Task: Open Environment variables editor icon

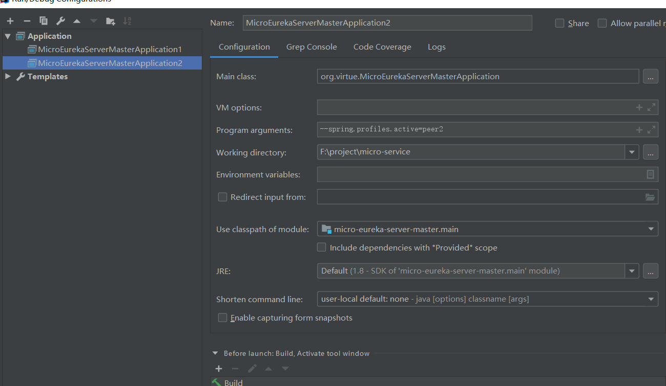Action: [x=650, y=174]
